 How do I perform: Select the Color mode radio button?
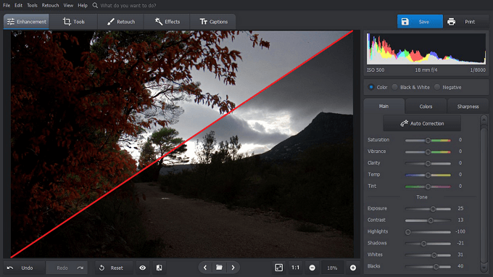click(x=371, y=87)
